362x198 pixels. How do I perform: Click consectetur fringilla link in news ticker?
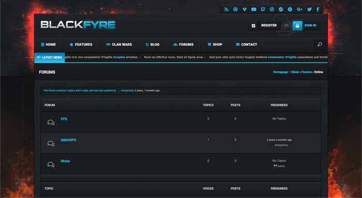[282, 57]
